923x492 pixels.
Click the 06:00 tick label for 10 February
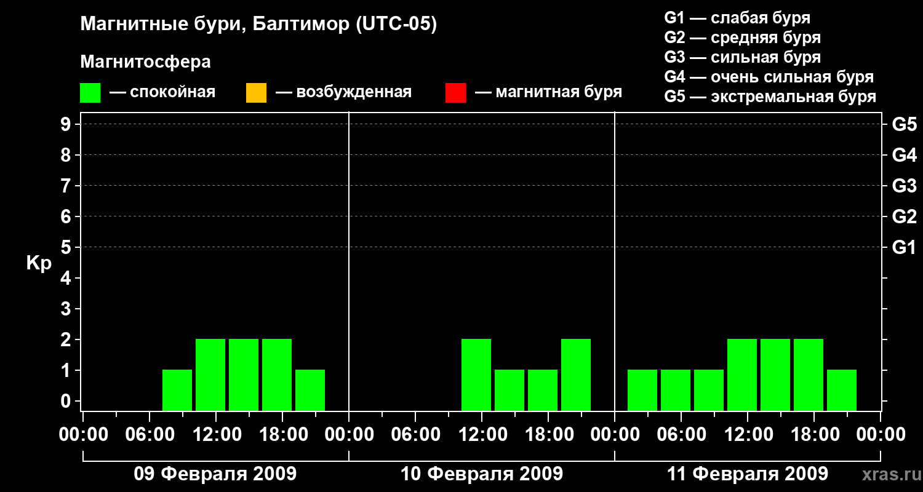[415, 434]
